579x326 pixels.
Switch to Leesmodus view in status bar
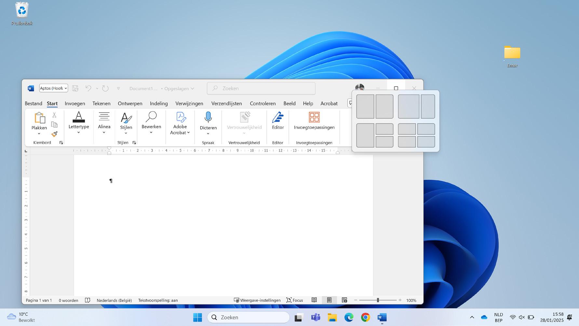[314, 300]
